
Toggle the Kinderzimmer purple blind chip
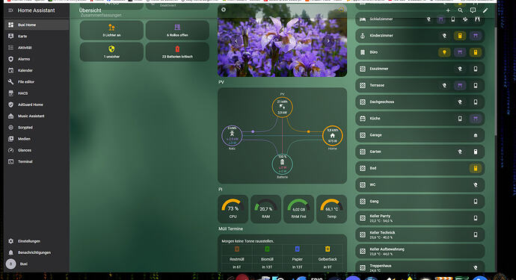tap(476, 36)
